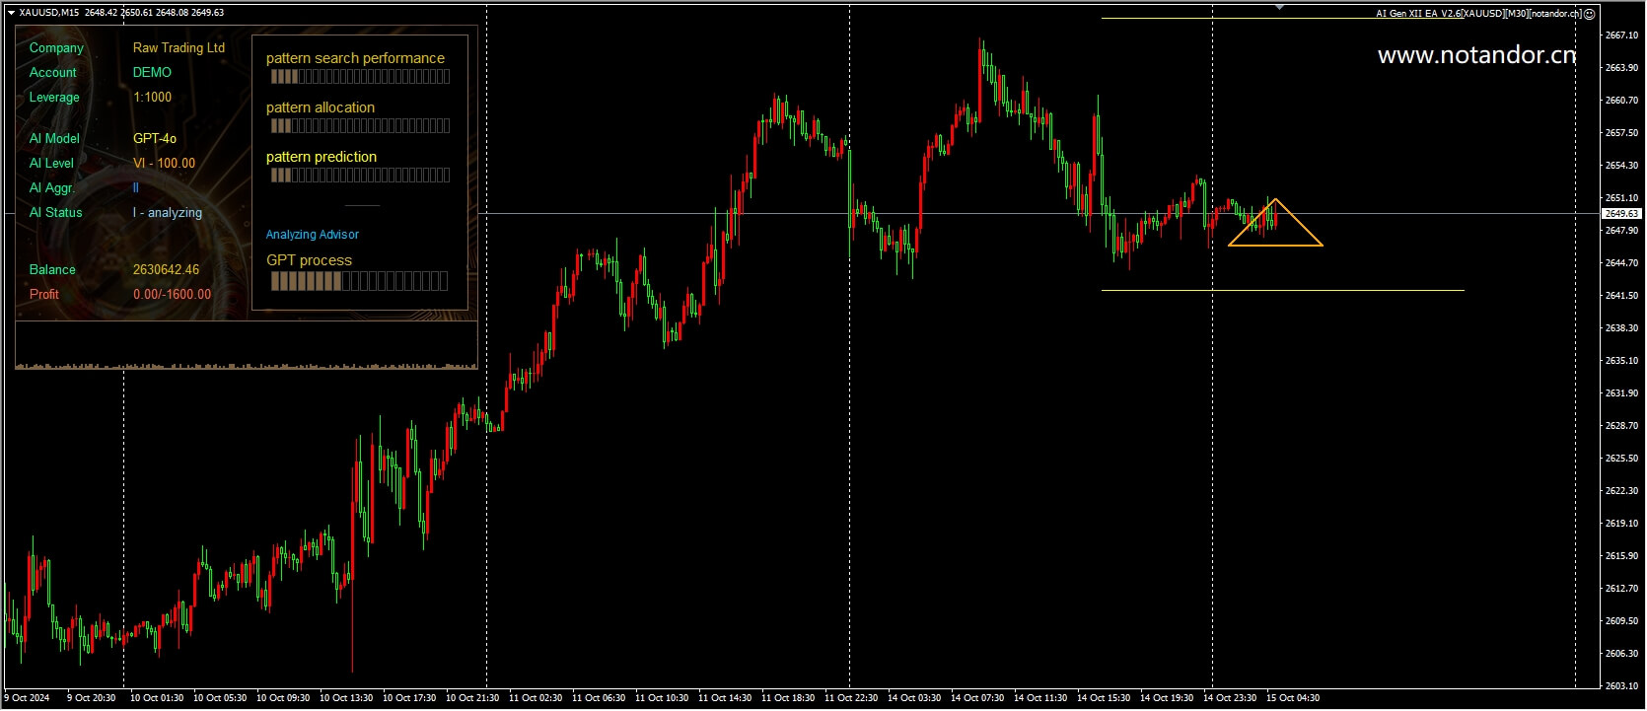Screen dimensions: 1647x711
Task: Click the AI Level label
Action: tap(51, 164)
